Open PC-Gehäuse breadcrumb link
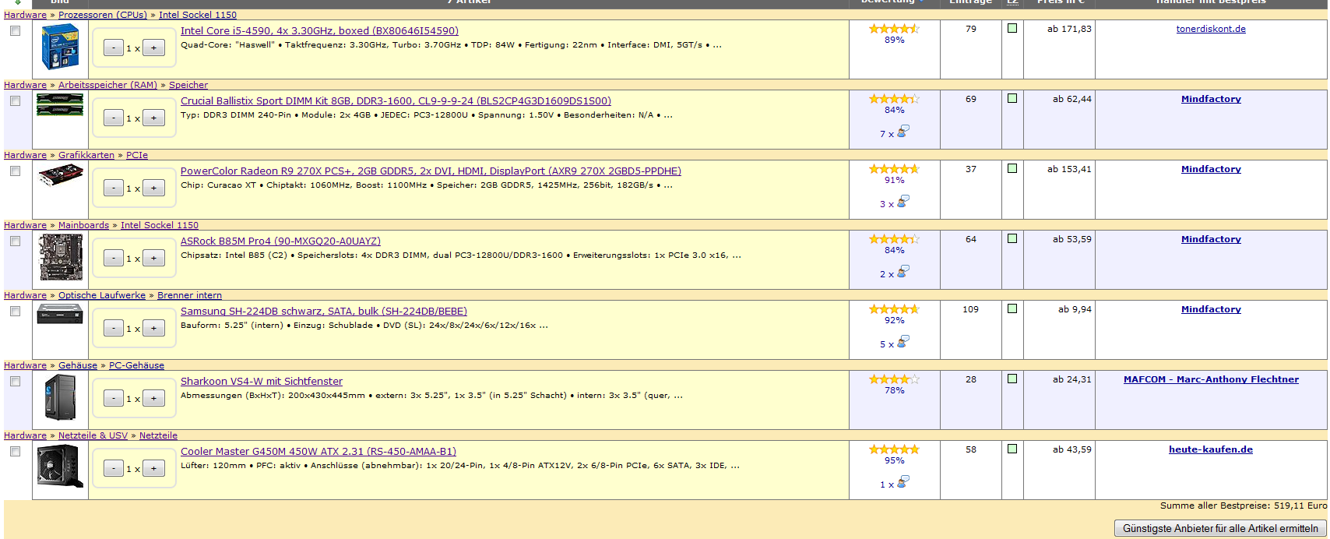The image size is (1330, 539). (x=136, y=365)
